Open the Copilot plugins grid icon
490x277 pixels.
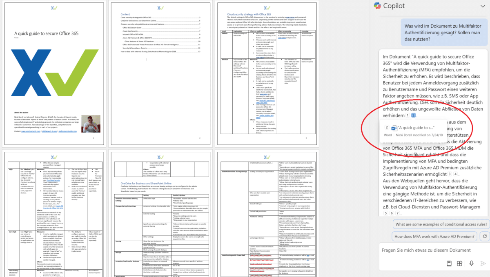459,264
